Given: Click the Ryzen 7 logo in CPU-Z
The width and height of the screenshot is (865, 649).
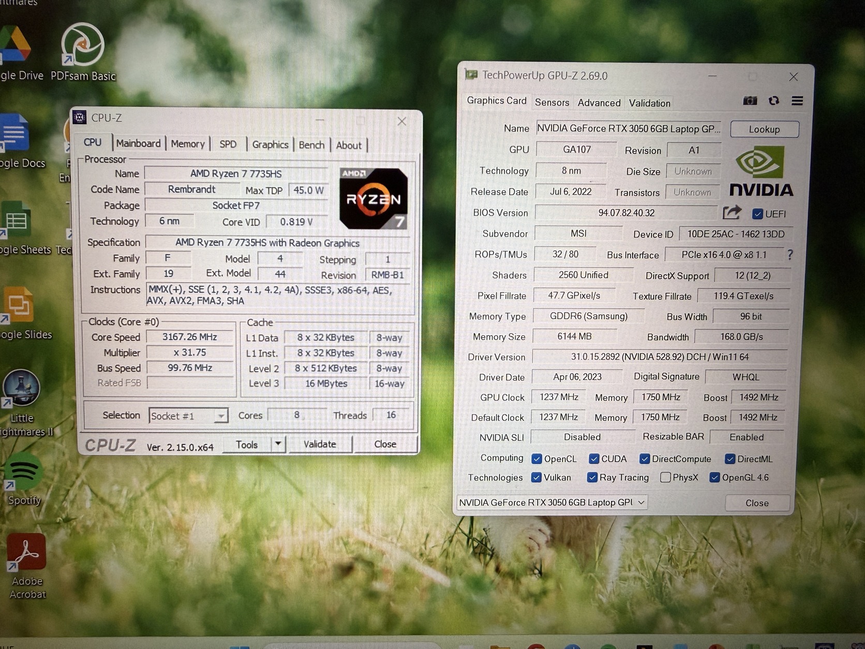Looking at the screenshot, I should (x=374, y=199).
